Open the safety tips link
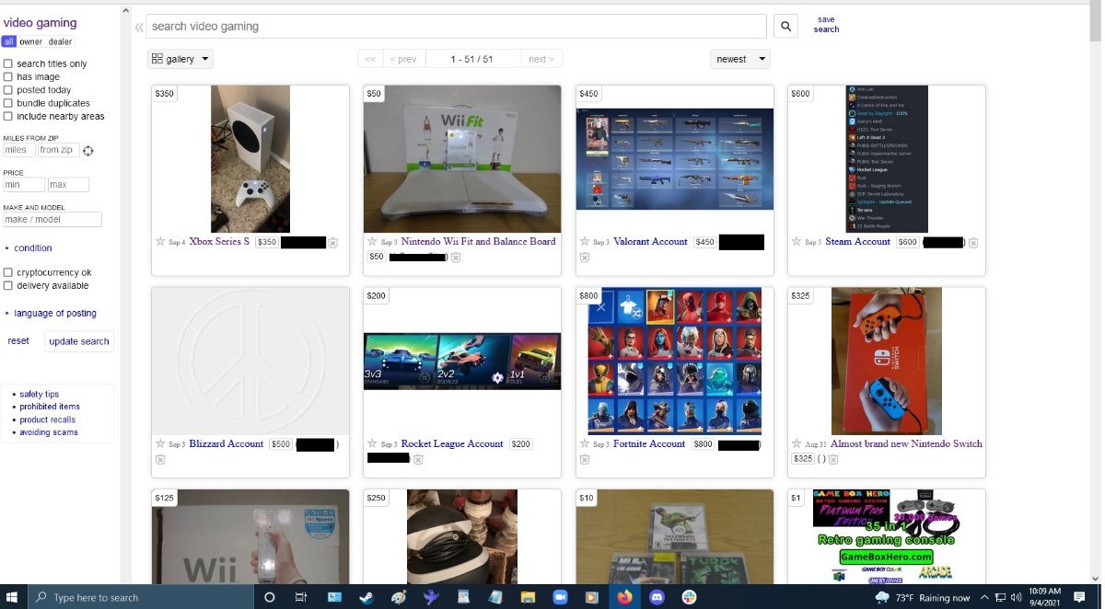 pos(40,394)
